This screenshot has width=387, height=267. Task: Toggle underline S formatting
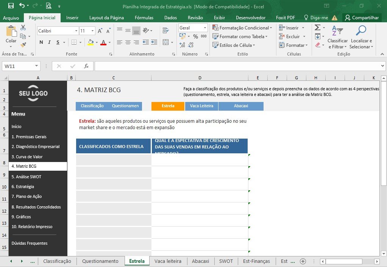tap(58, 42)
